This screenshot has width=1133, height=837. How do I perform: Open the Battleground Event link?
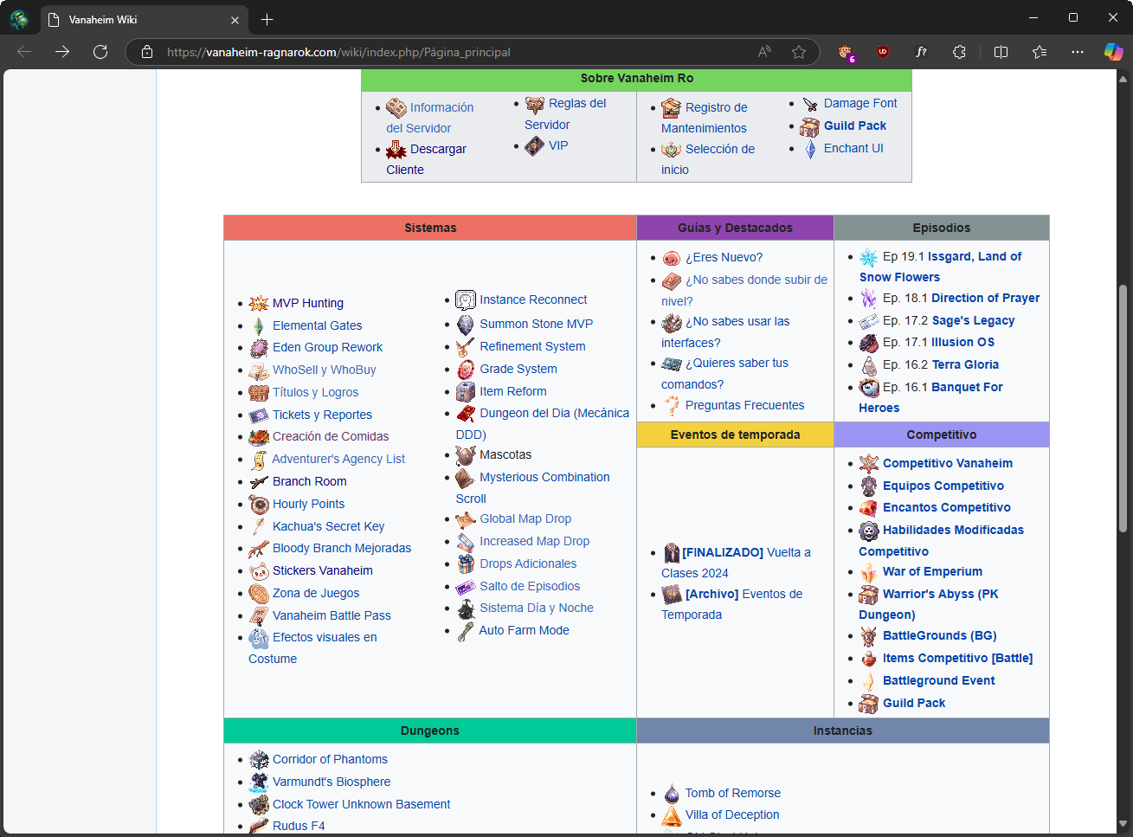click(938, 680)
